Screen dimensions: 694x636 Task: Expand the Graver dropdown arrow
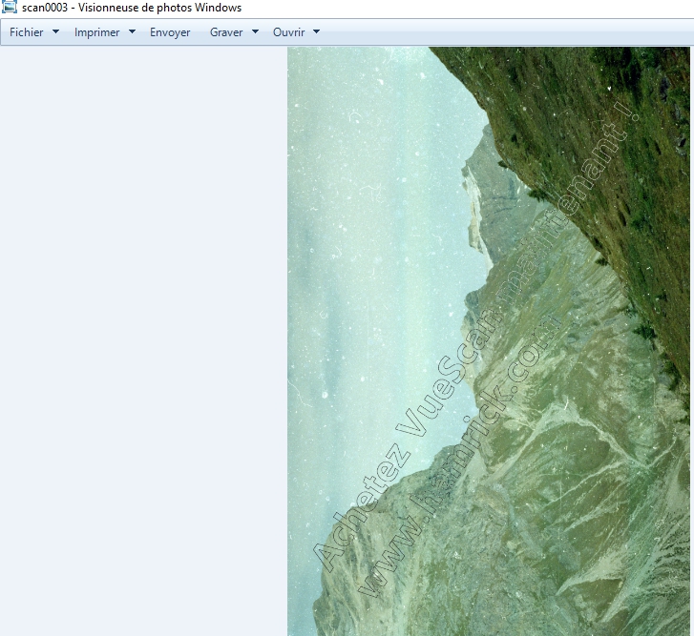pyautogui.click(x=255, y=31)
